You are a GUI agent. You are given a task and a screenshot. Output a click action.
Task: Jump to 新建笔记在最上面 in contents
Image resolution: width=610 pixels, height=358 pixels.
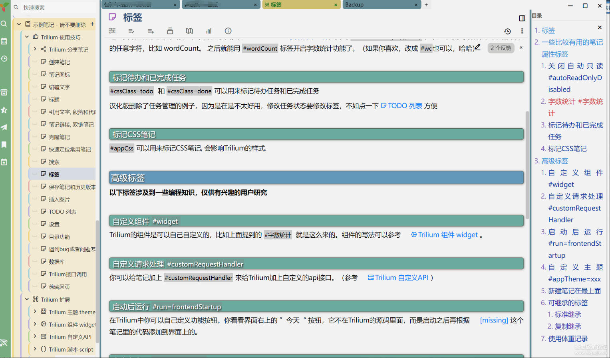(574, 291)
